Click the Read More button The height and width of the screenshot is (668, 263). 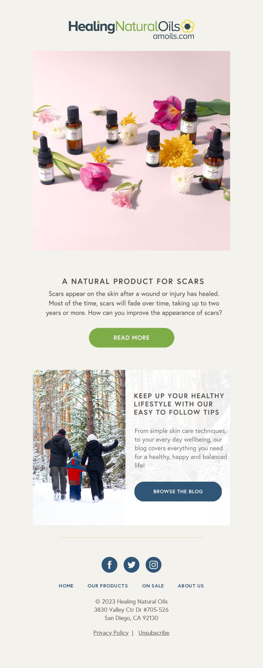131,338
